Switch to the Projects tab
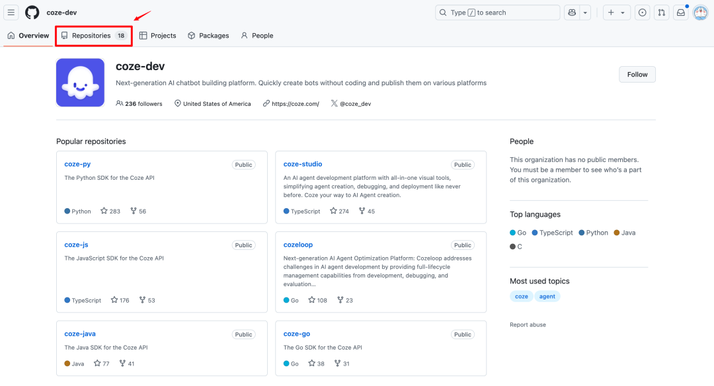The image size is (714, 386). tap(158, 36)
